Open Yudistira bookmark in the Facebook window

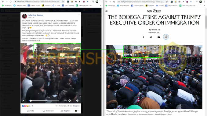click(46, 5)
